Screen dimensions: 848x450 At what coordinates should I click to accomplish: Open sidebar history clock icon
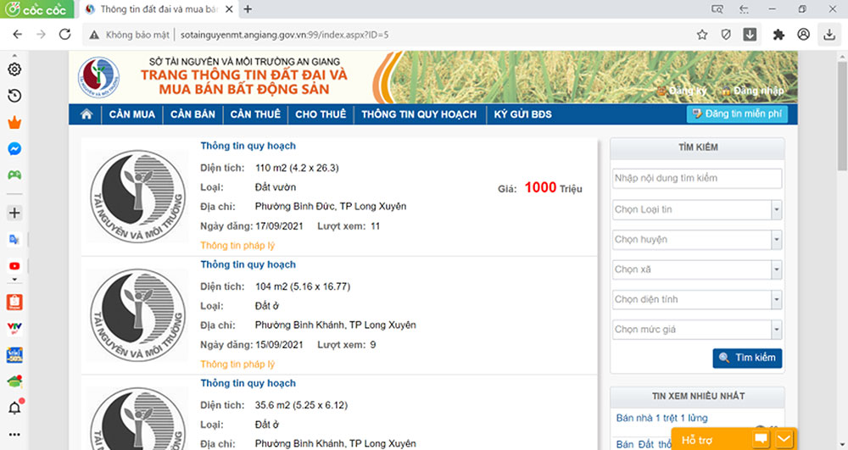click(x=14, y=96)
